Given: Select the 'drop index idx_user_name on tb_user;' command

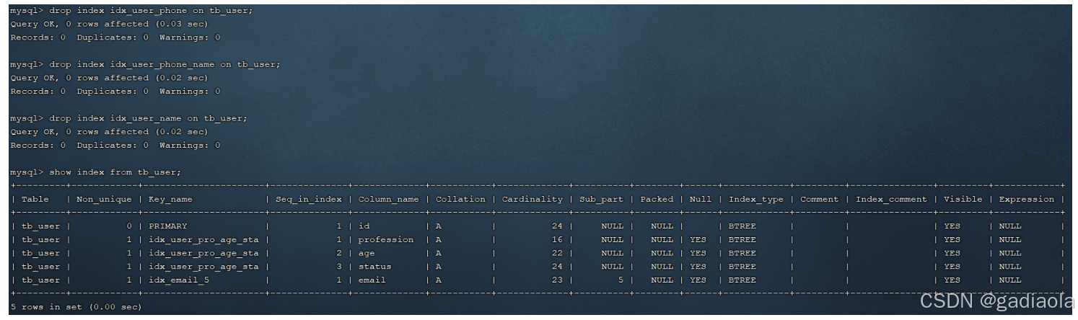Looking at the screenshot, I should pos(148,118).
